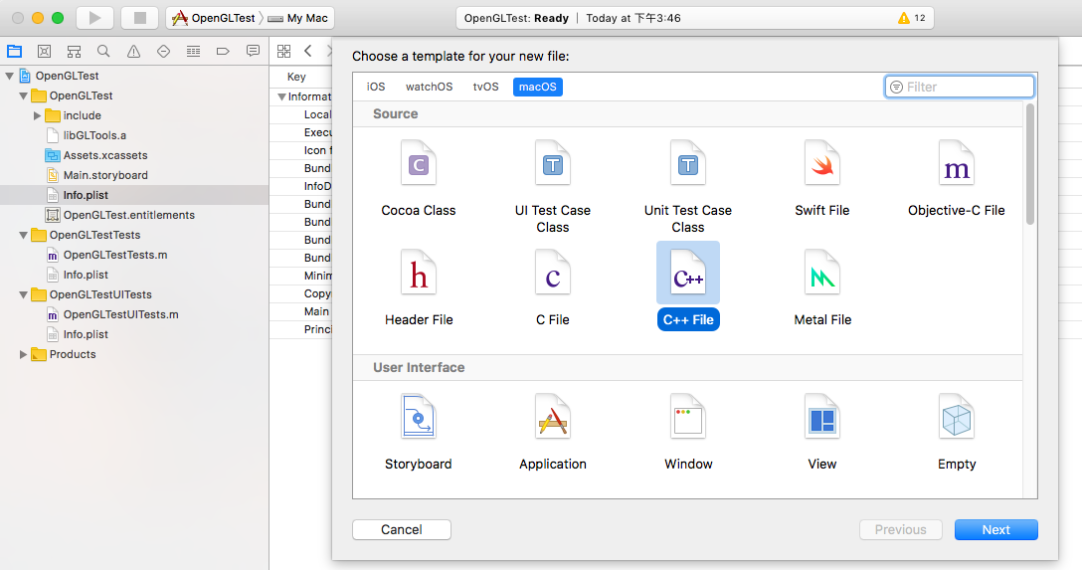Open OpenGLTestUITests.m file
Screen dimensions: 1082x570
[113, 314]
